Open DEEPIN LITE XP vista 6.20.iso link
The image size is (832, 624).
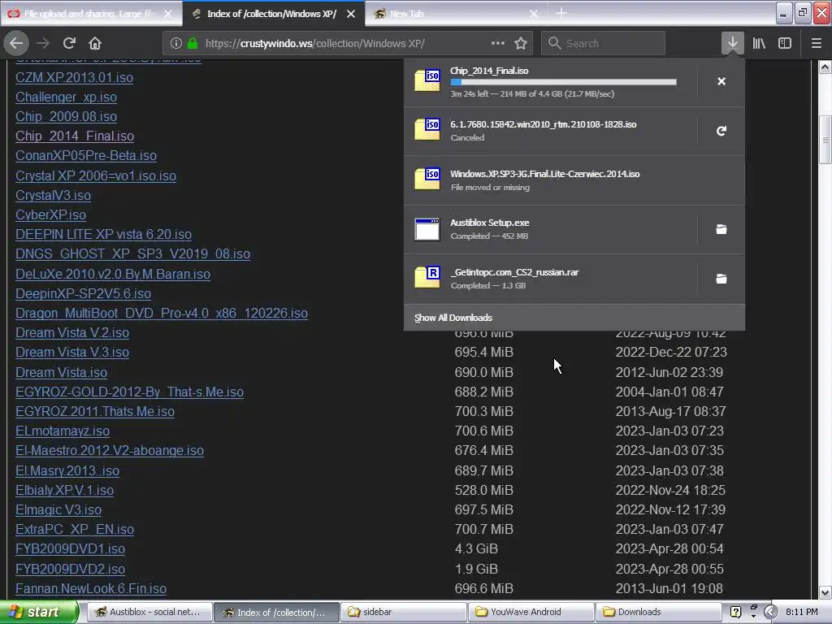tap(103, 235)
